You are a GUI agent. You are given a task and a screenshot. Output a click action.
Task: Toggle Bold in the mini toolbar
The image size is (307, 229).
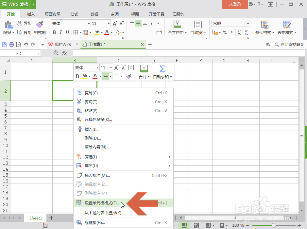point(77,76)
